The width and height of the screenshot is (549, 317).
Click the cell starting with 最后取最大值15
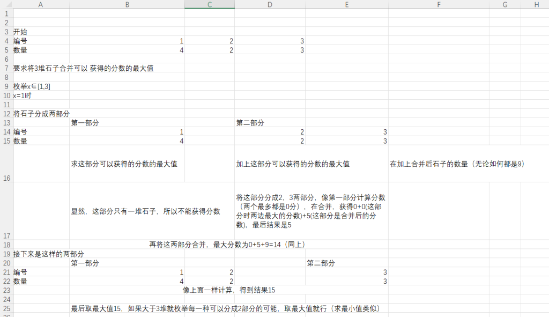228,308
